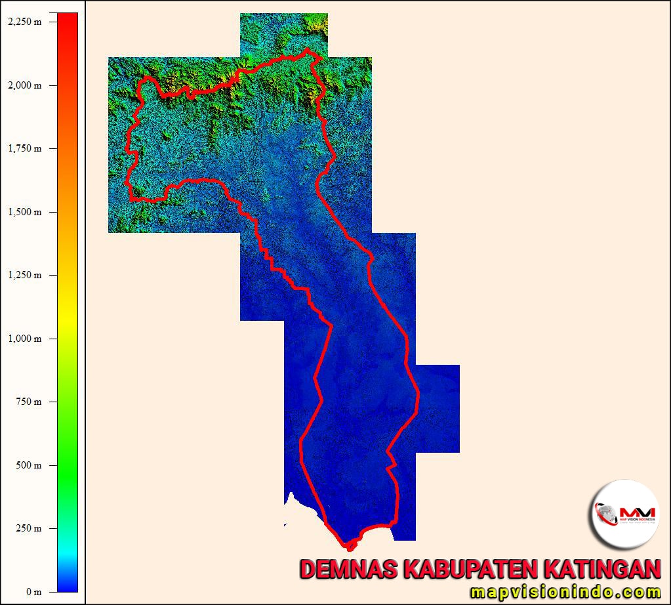Select the 1,250 m legend label

pos(24,275)
